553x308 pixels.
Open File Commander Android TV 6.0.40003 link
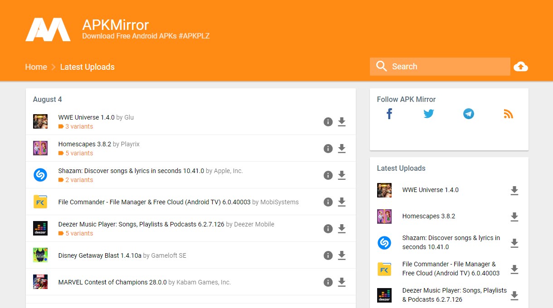pos(154,202)
